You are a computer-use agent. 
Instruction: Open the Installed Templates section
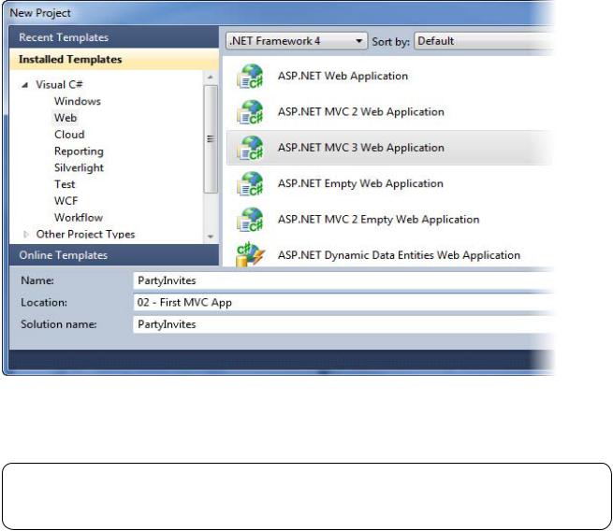tap(114, 59)
